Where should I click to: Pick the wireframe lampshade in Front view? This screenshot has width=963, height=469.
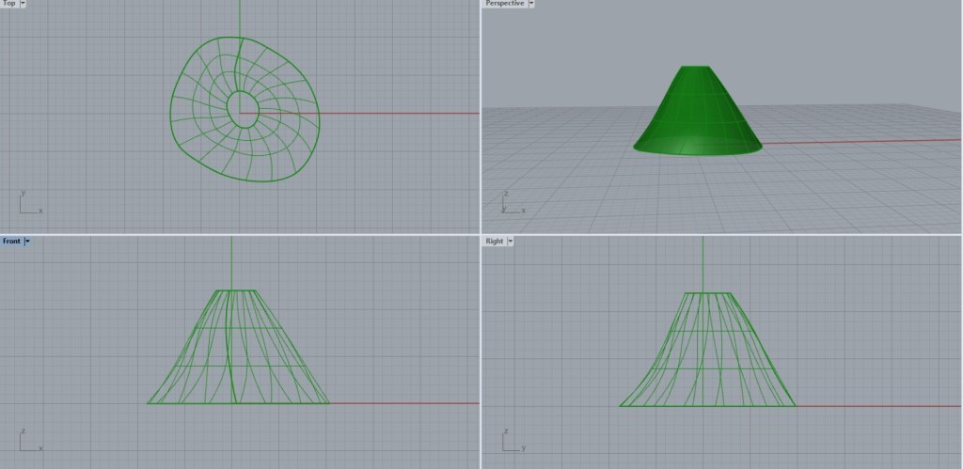tap(188, 376)
